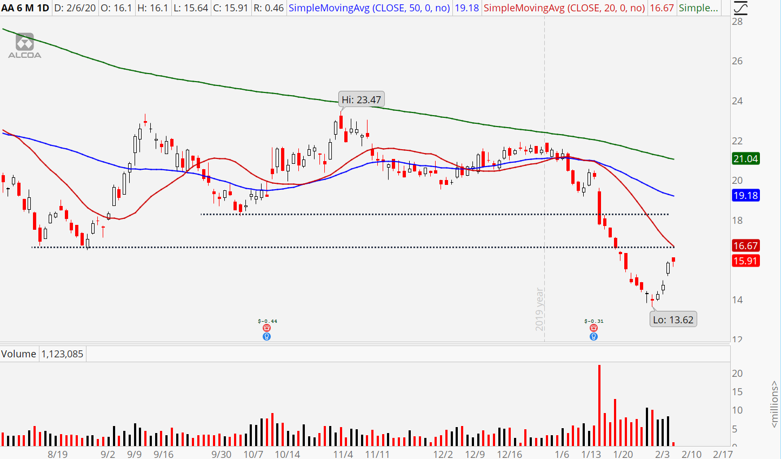Click the 14 label on the price axis

tap(737, 300)
